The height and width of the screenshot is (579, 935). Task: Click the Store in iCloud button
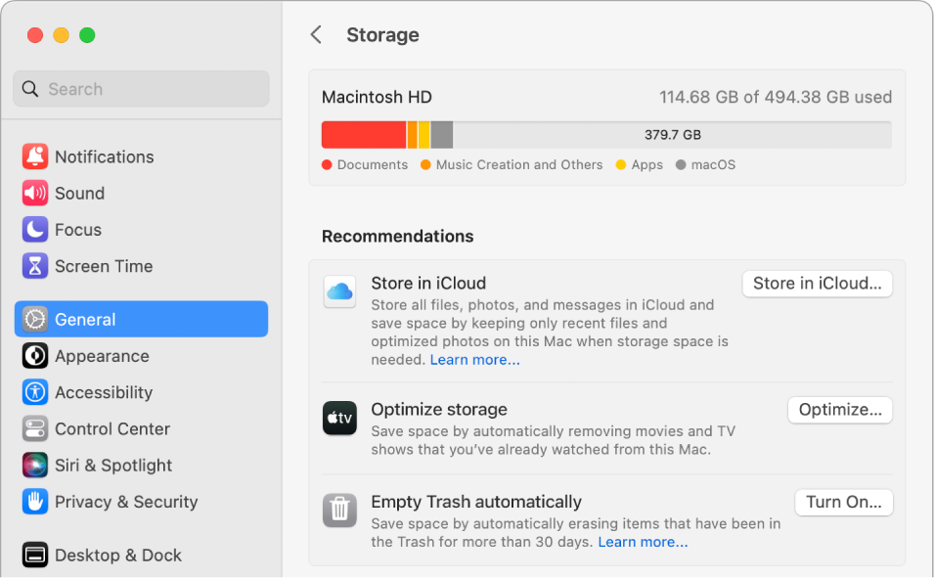pos(817,283)
